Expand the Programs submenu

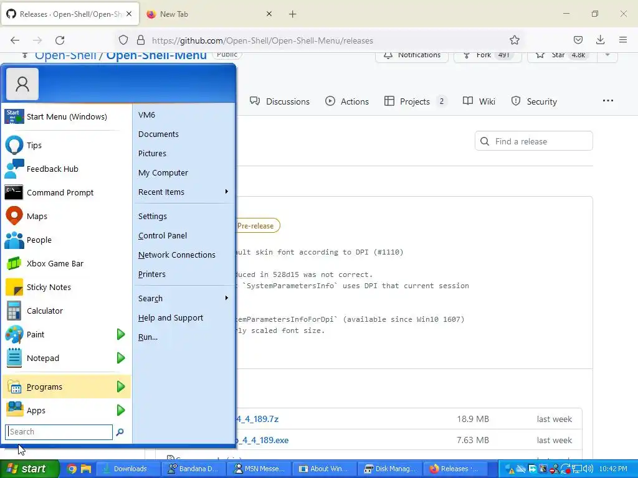pos(66,387)
